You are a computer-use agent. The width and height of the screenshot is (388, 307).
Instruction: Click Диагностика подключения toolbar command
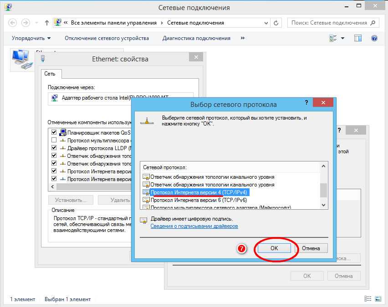click(196, 38)
